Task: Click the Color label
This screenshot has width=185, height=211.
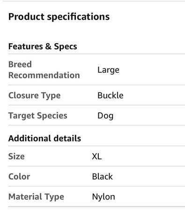Action: point(19,177)
